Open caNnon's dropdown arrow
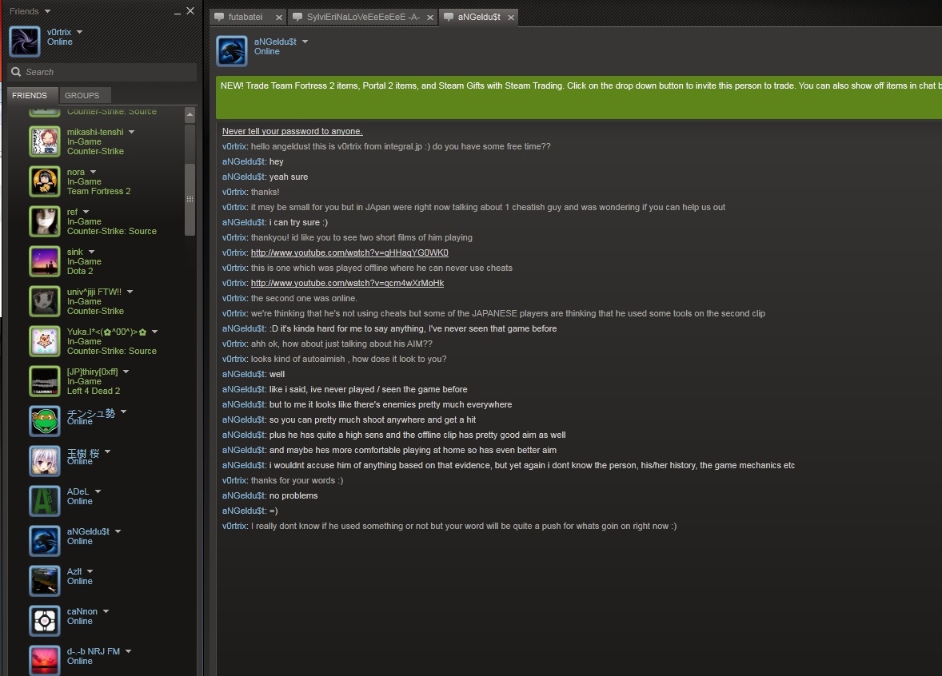The width and height of the screenshot is (942, 676). (106, 611)
